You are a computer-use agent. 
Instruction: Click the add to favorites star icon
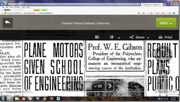coord(3,13)
